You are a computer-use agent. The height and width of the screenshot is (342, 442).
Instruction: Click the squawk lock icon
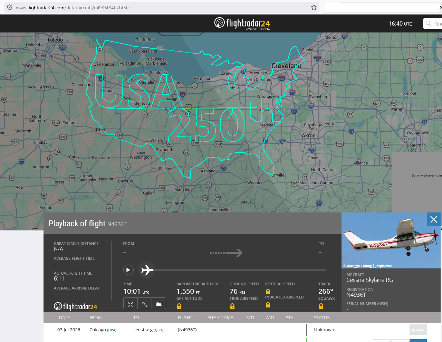click(321, 306)
